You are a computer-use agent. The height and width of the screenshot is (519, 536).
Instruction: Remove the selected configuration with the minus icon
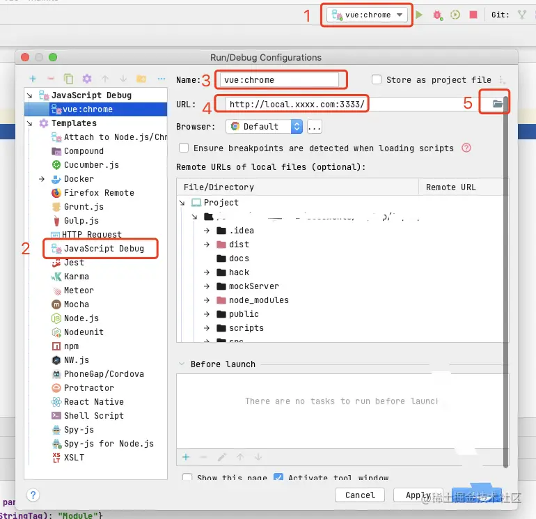pyautogui.click(x=51, y=79)
